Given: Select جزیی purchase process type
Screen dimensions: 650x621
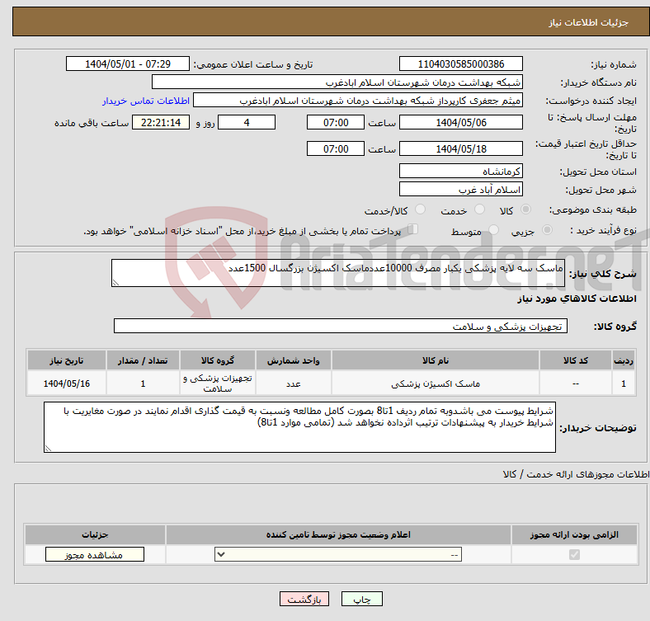Looking at the screenshot, I should coord(545,232).
